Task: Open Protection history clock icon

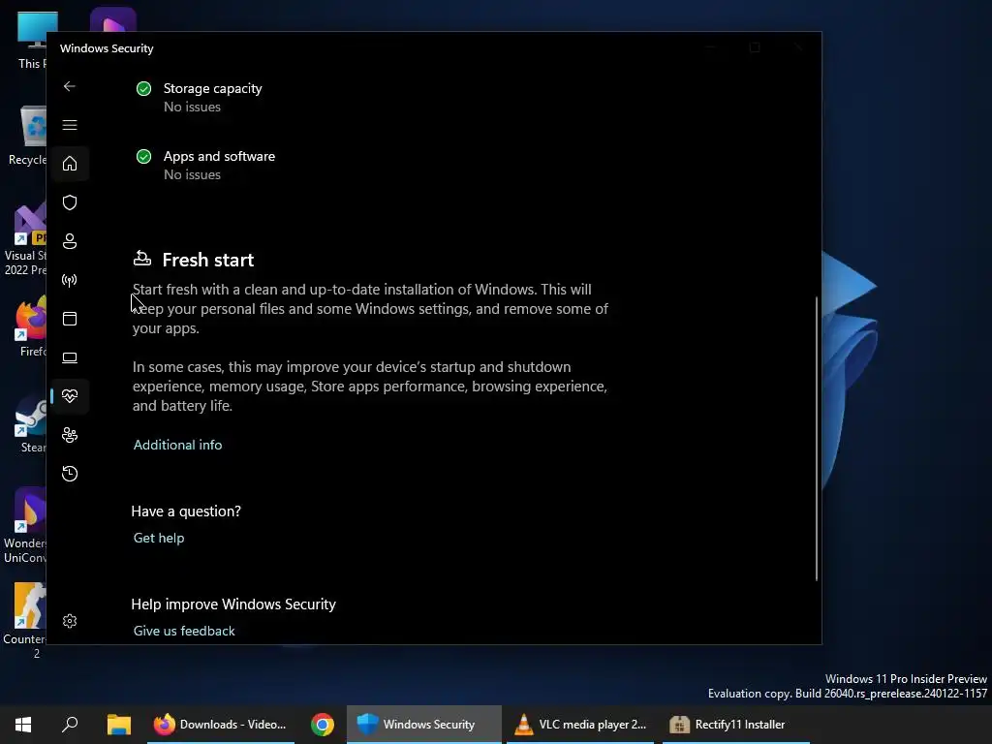Action: [70, 473]
